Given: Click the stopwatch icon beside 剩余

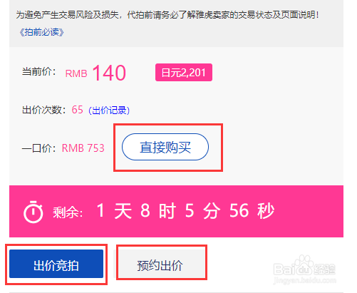Looking at the screenshot, I should 33,212.
